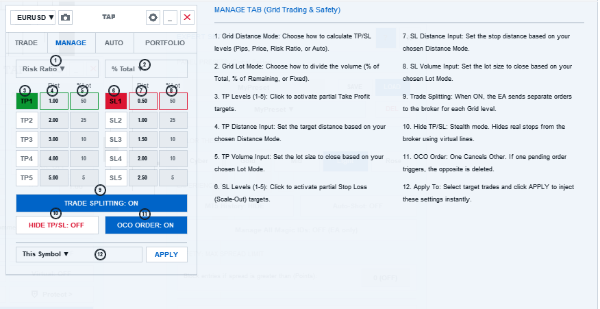600x309 pixels.
Task: Open the AUTO tab
Action: point(114,43)
